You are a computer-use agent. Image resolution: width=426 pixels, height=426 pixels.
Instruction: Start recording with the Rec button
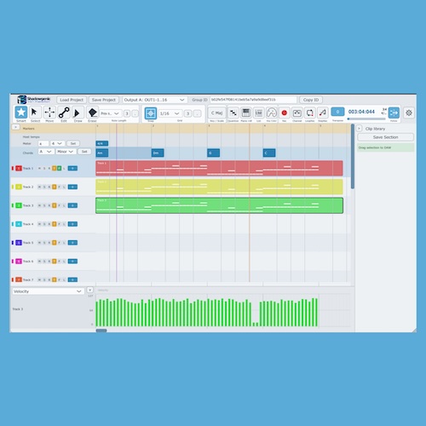[x=285, y=113]
